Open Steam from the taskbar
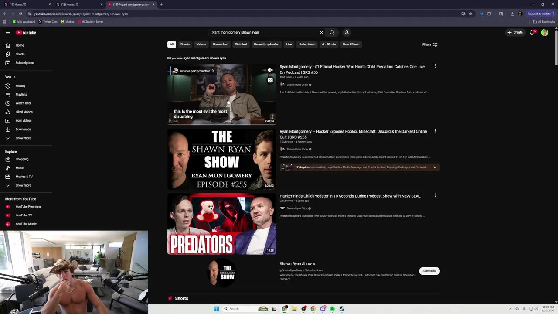The width and height of the screenshot is (558, 314). (342, 309)
